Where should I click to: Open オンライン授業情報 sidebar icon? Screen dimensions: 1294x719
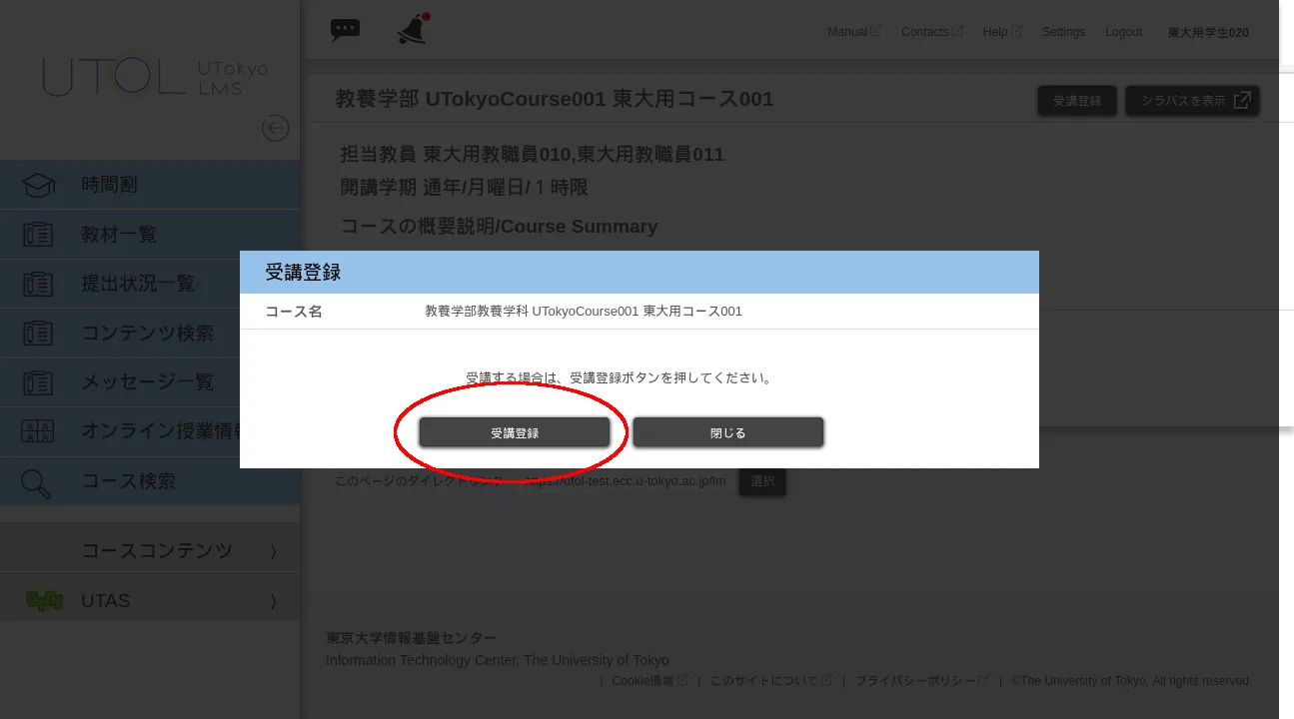pos(36,431)
